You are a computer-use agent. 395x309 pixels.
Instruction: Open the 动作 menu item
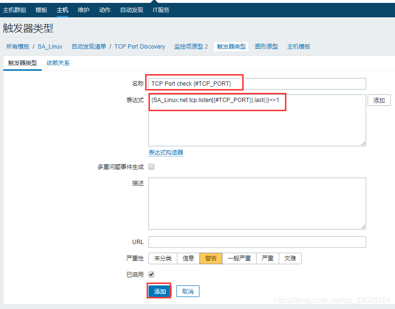click(105, 10)
